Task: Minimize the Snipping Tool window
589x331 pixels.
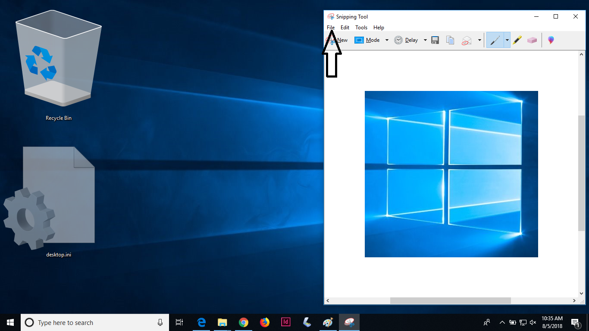Action: coord(536,16)
